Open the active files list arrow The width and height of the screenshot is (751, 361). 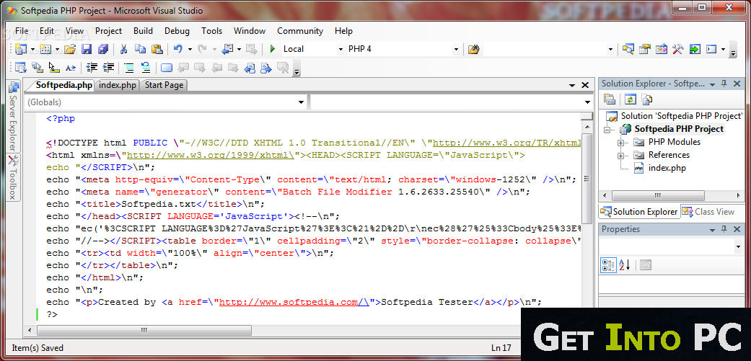click(571, 86)
